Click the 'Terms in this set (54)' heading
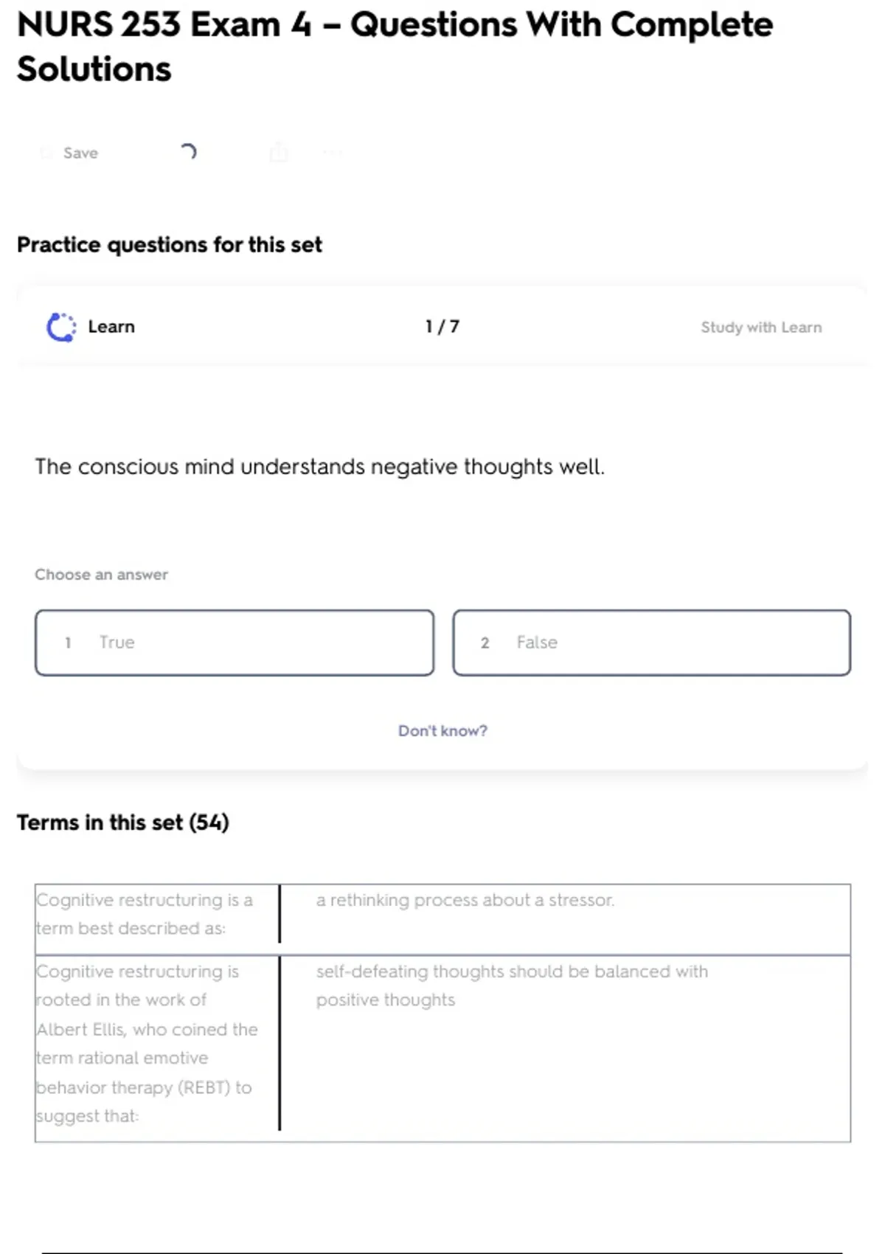 pos(123,822)
